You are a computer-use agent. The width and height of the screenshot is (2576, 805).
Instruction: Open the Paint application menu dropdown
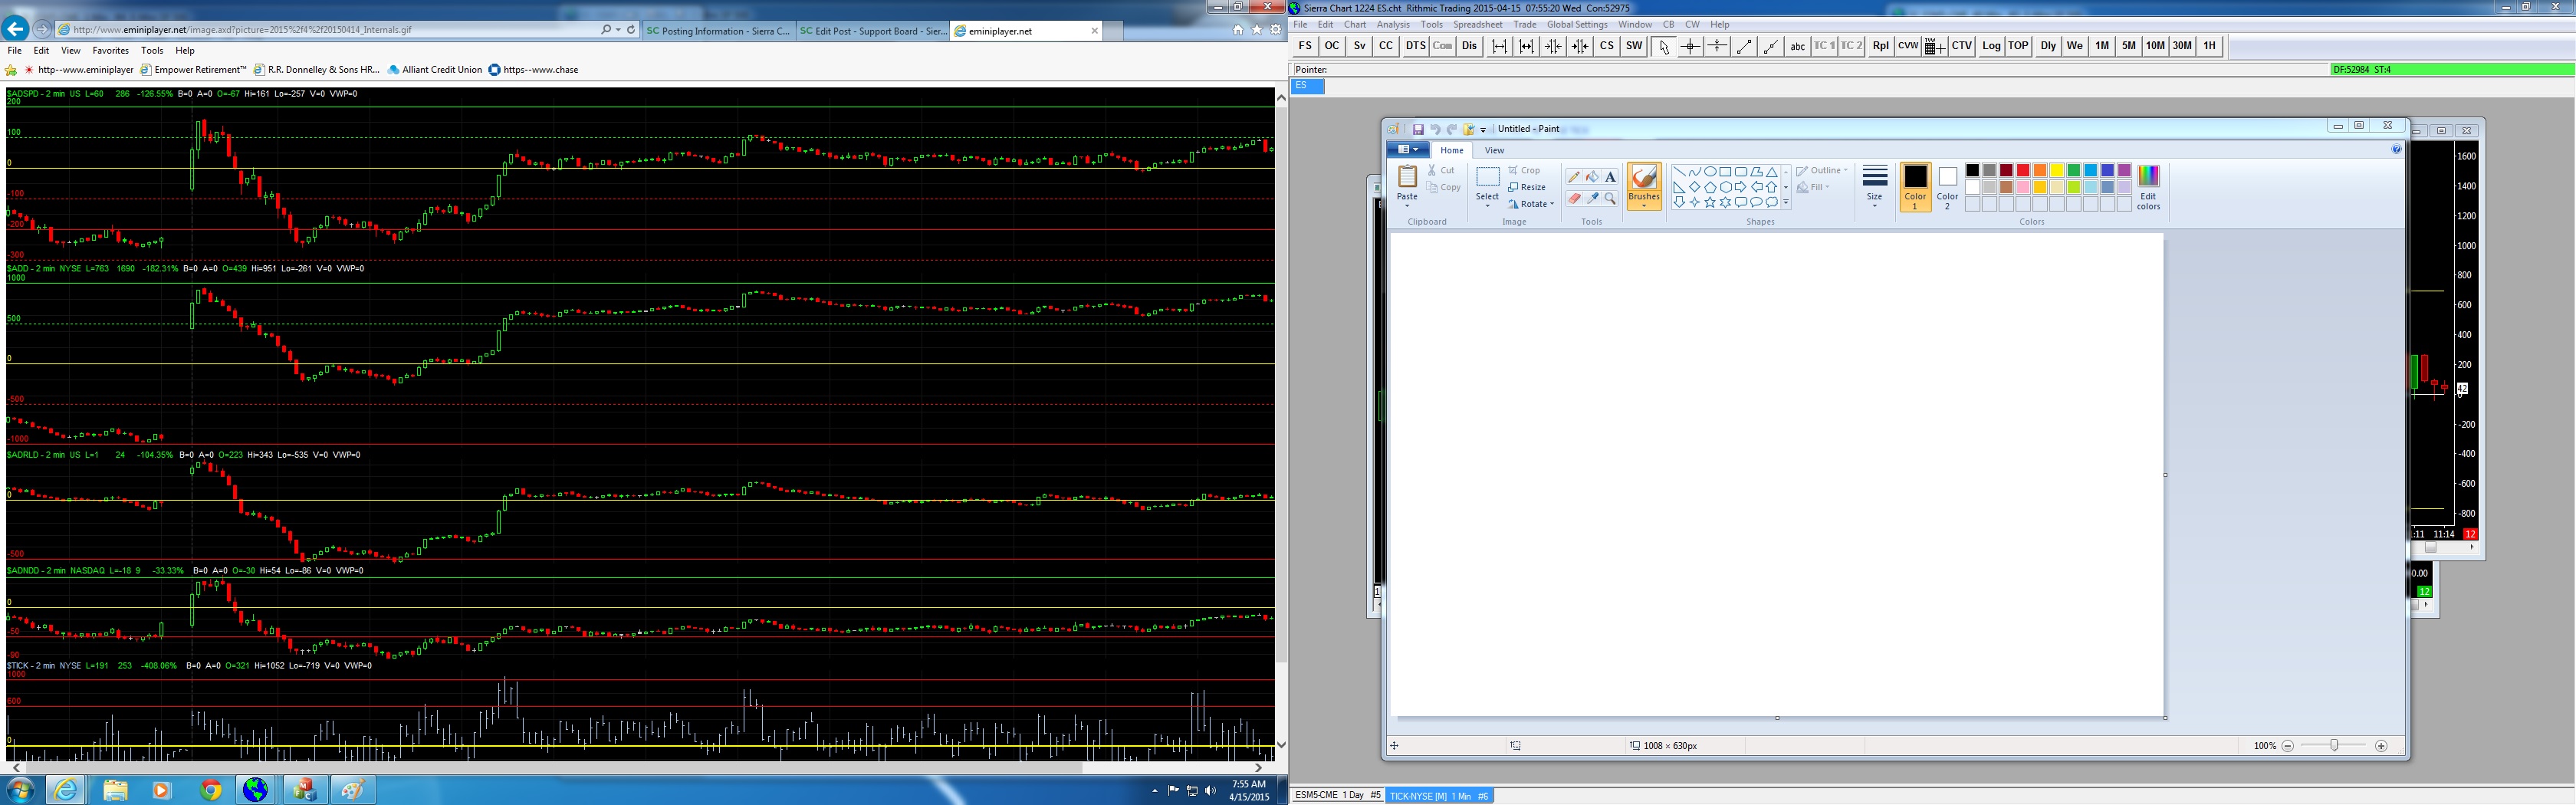coord(1407,150)
